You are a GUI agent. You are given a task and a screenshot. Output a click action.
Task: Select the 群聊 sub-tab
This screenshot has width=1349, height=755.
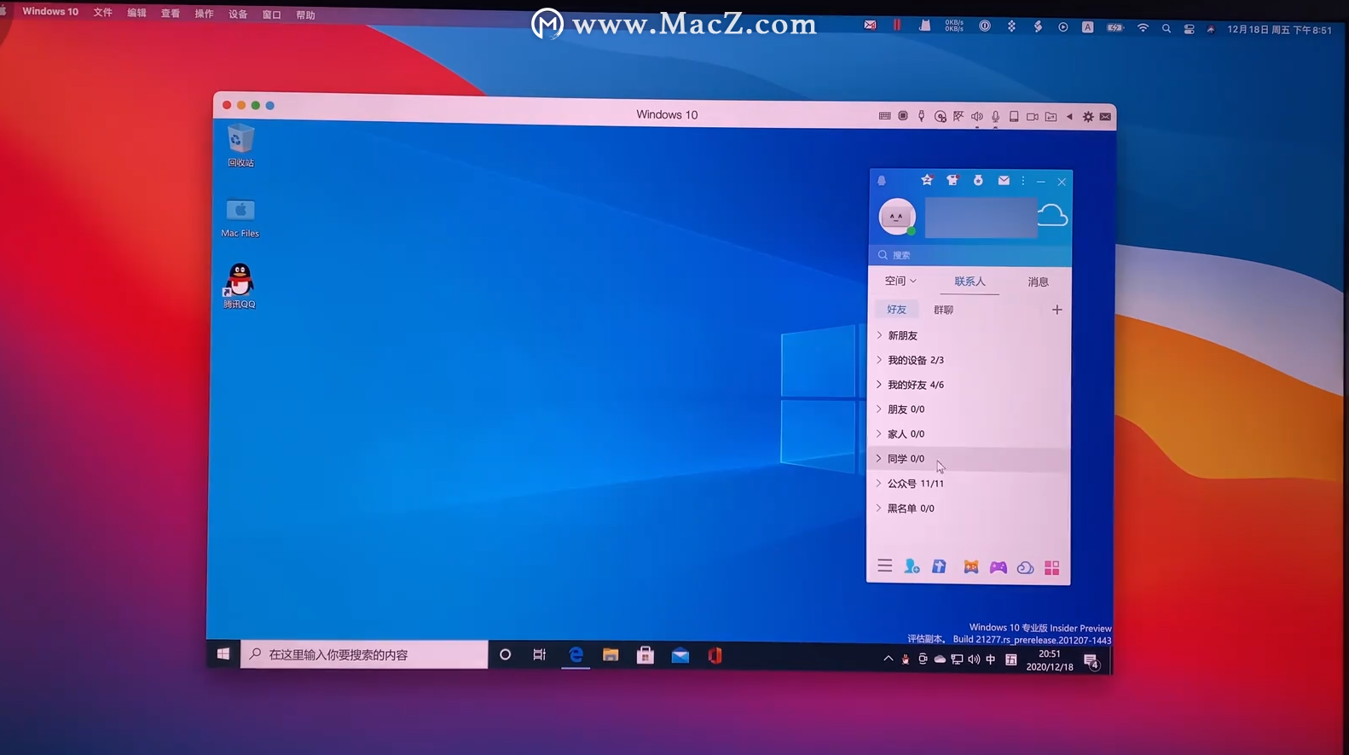click(x=943, y=310)
